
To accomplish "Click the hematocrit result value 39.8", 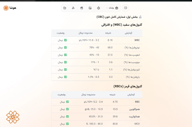I will 115,117.
